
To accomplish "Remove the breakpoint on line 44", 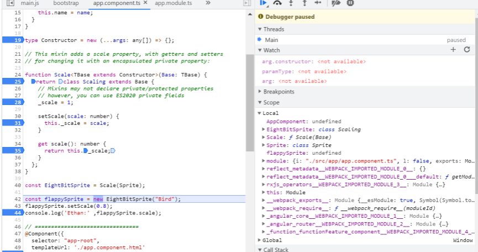I will tap(12, 213).
